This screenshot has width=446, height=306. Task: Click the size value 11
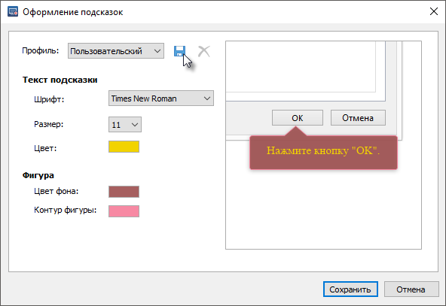[116, 125]
